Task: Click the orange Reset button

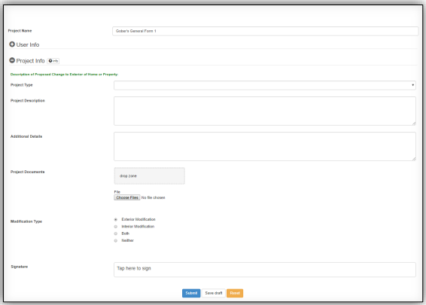Action: [235, 293]
